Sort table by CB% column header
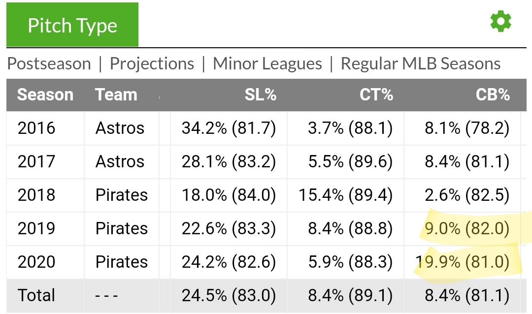 point(493,94)
